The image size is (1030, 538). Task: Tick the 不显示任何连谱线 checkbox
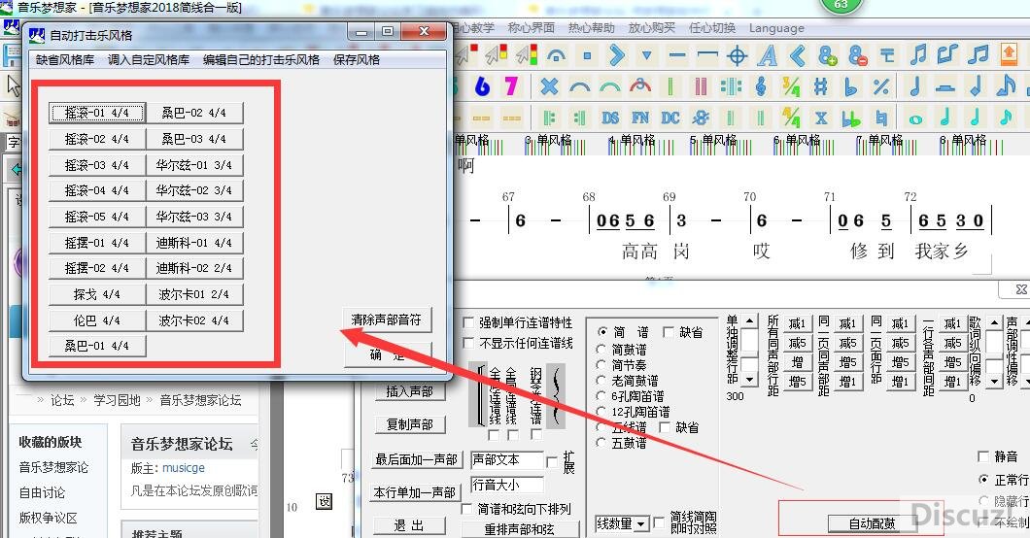pyautogui.click(x=468, y=343)
